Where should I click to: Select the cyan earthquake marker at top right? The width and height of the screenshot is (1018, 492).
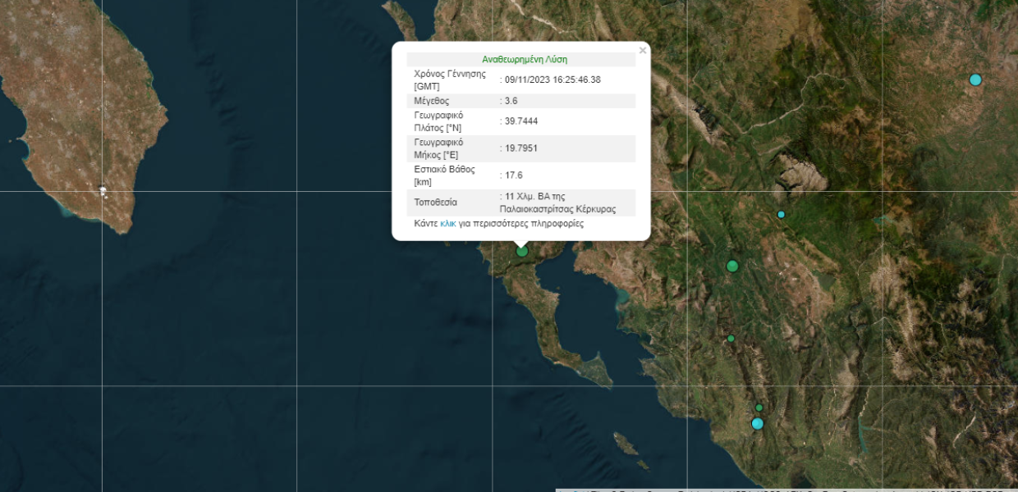[x=975, y=80]
